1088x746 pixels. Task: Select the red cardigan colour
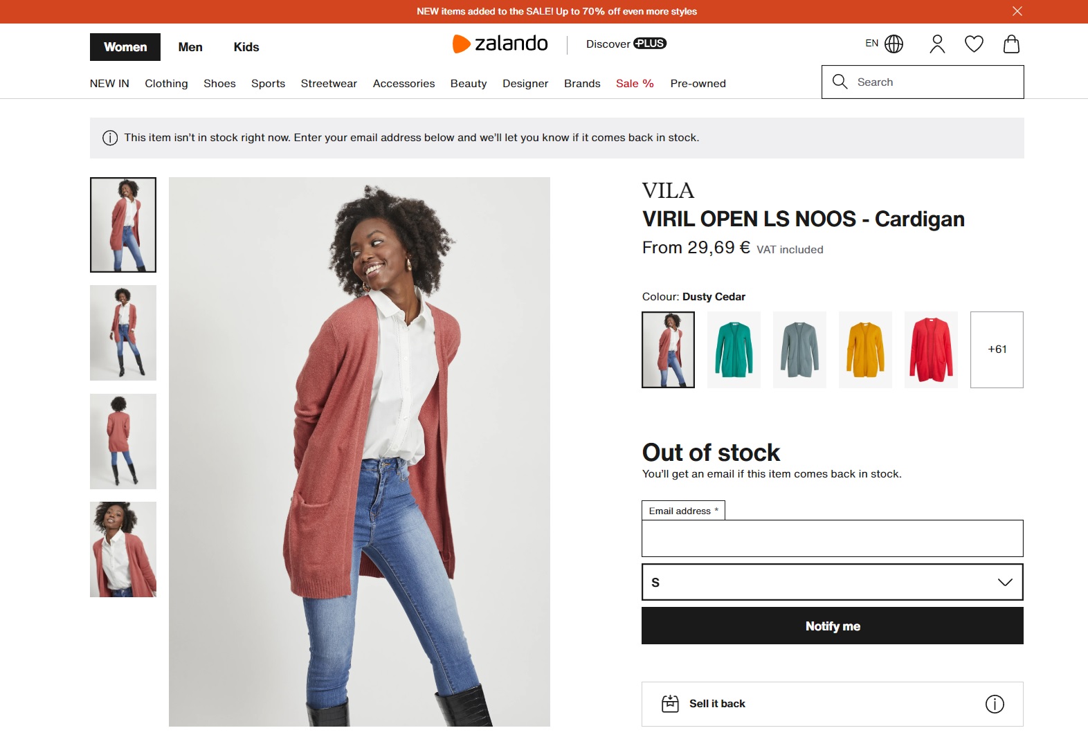[931, 349]
